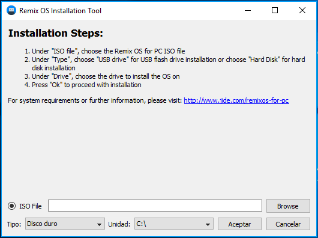The image size is (318, 238).
Task: Click the Tipo: label
Action: [x=14, y=224]
